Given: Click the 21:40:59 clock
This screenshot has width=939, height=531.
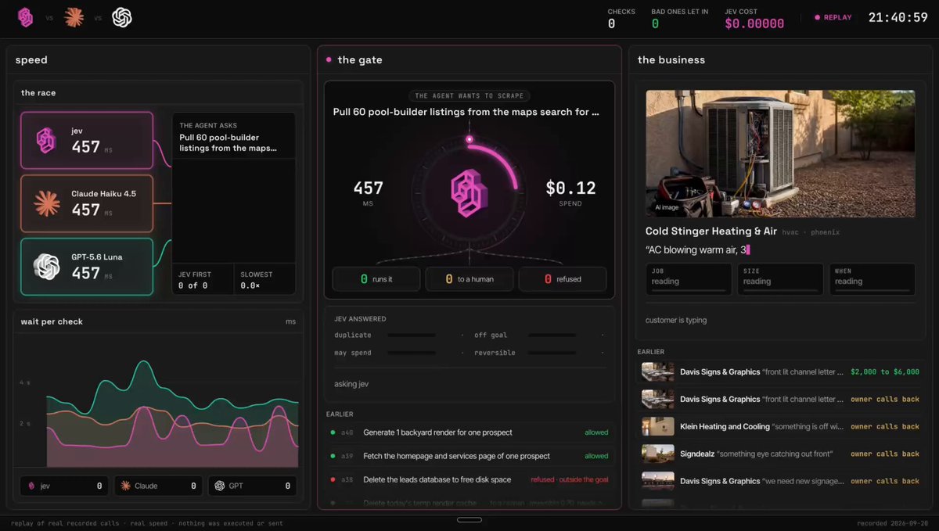Looking at the screenshot, I should point(898,17).
